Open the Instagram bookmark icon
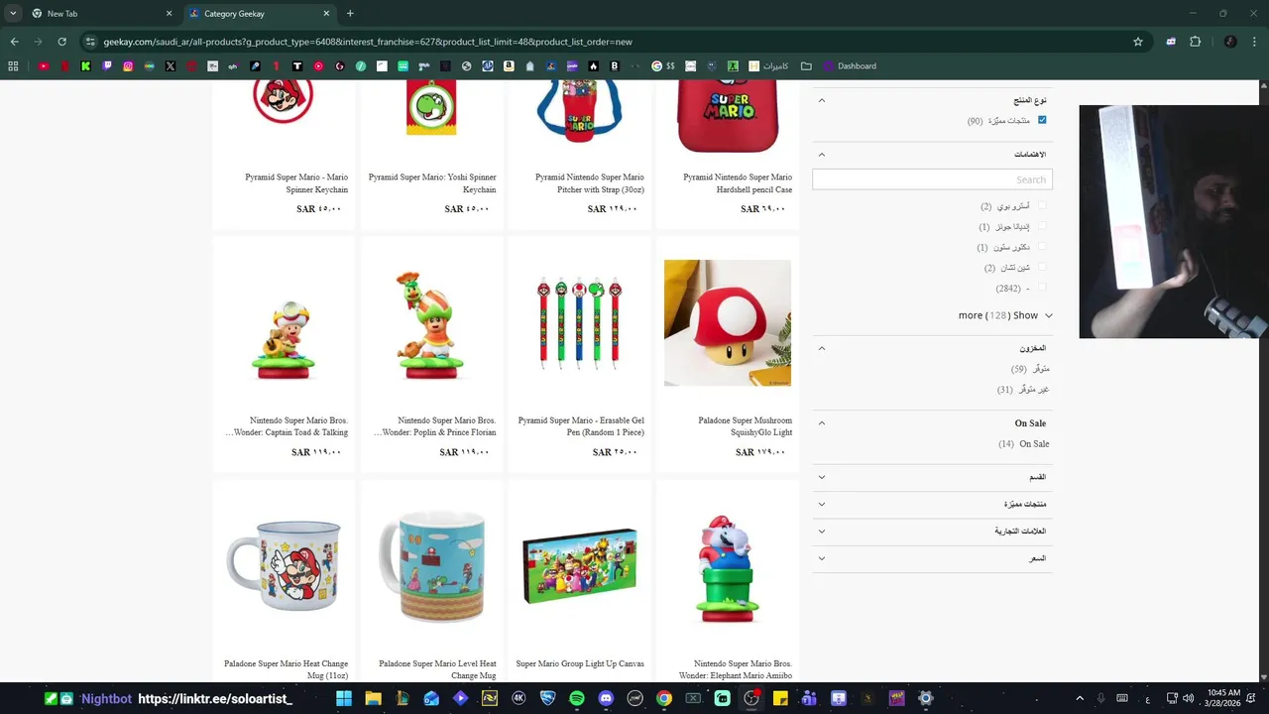The width and height of the screenshot is (1269, 714). [x=128, y=66]
